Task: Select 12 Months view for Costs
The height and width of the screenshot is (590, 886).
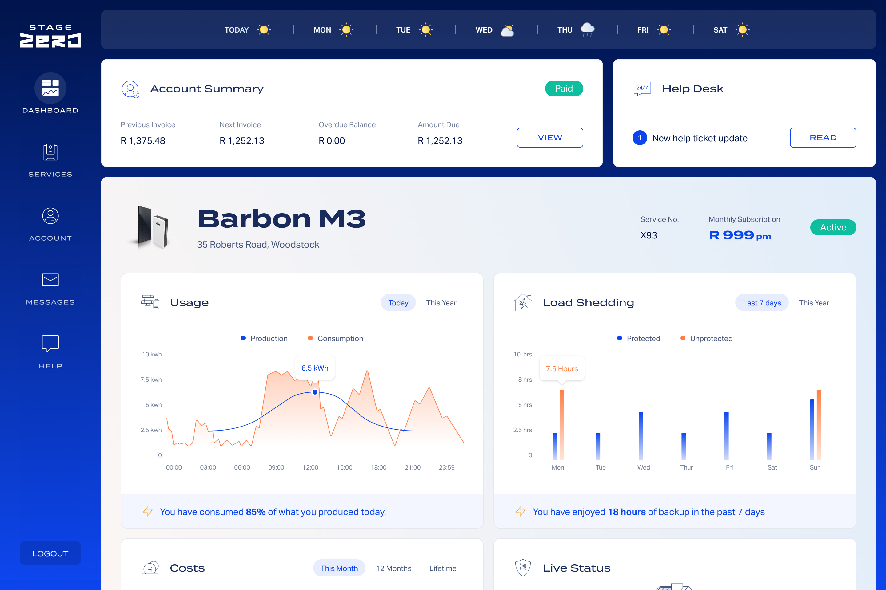Action: pos(394,568)
